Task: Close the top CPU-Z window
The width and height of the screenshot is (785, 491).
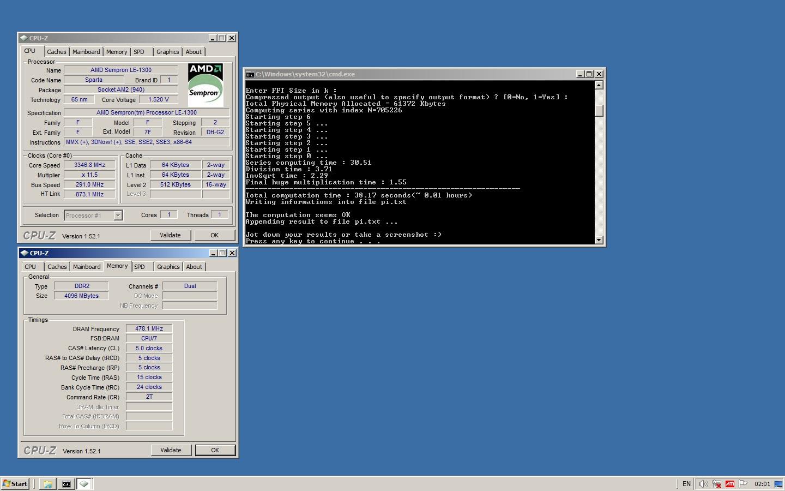Action: point(232,38)
